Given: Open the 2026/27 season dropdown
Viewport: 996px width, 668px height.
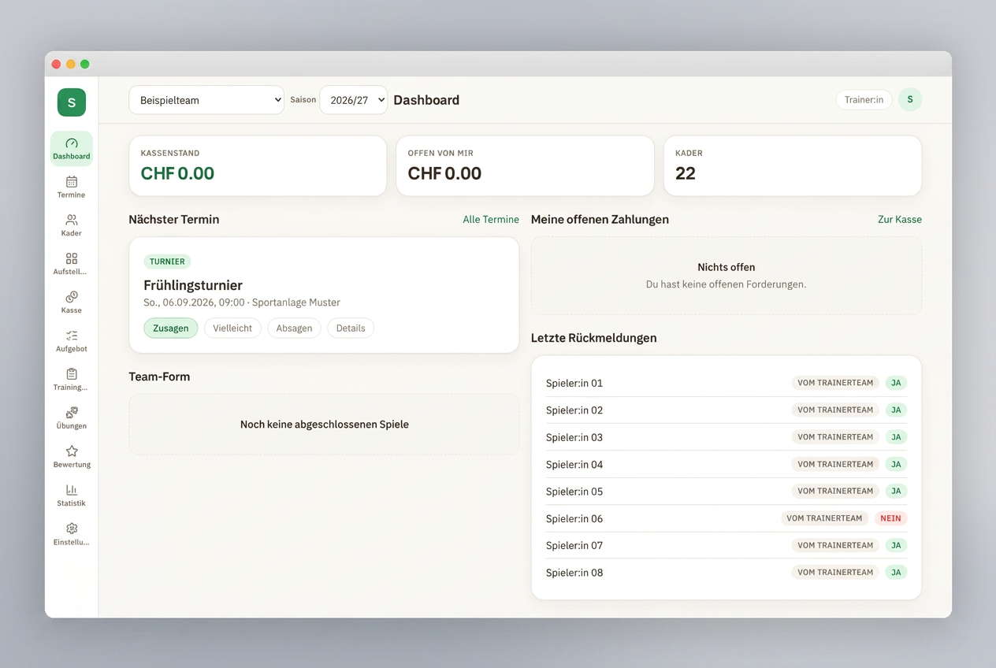Looking at the screenshot, I should point(354,100).
